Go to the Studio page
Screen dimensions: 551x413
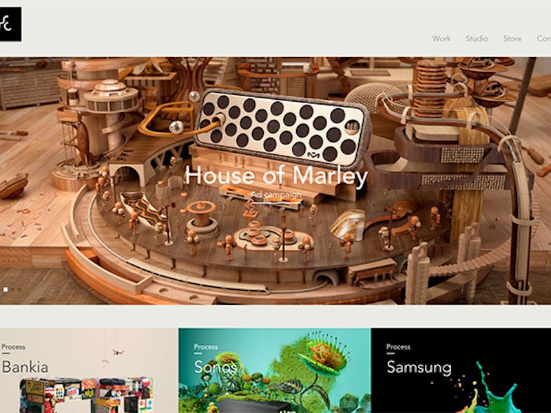(x=477, y=39)
